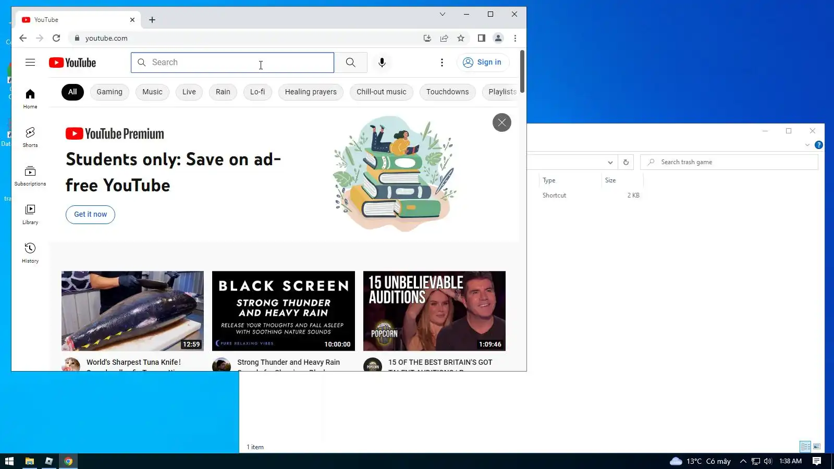Click the YouTube page vertical scrollbar
This screenshot has height=469, width=834.
522,71
